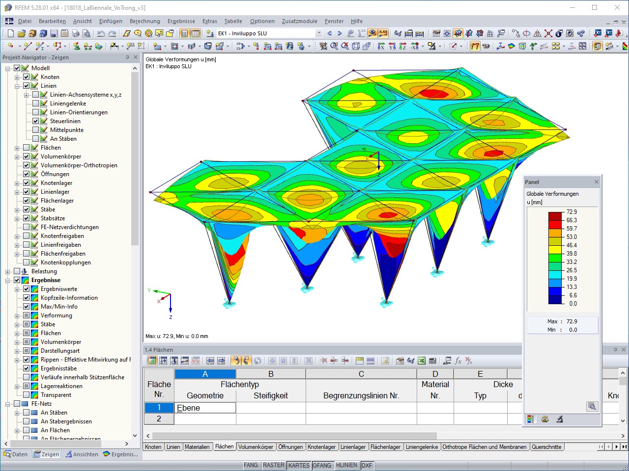Show isometric wireframe view

[x=356, y=46]
